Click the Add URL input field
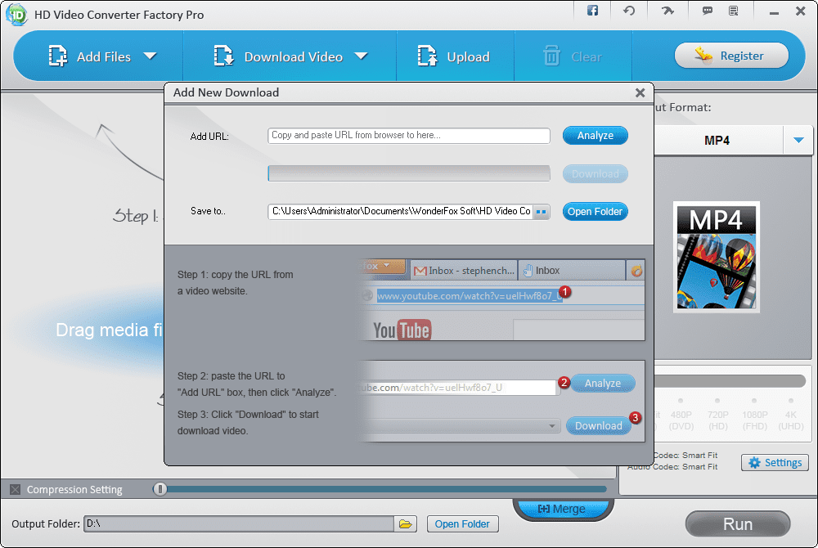Viewport: 818px width, 548px height. (x=408, y=136)
